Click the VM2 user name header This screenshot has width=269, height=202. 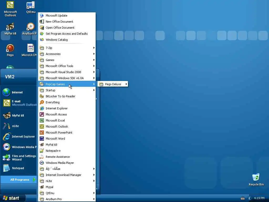click(x=10, y=77)
